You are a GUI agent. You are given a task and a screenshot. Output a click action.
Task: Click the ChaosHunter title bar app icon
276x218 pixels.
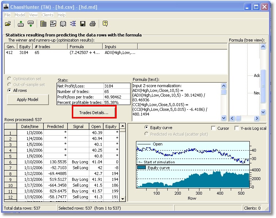click(x=6, y=7)
